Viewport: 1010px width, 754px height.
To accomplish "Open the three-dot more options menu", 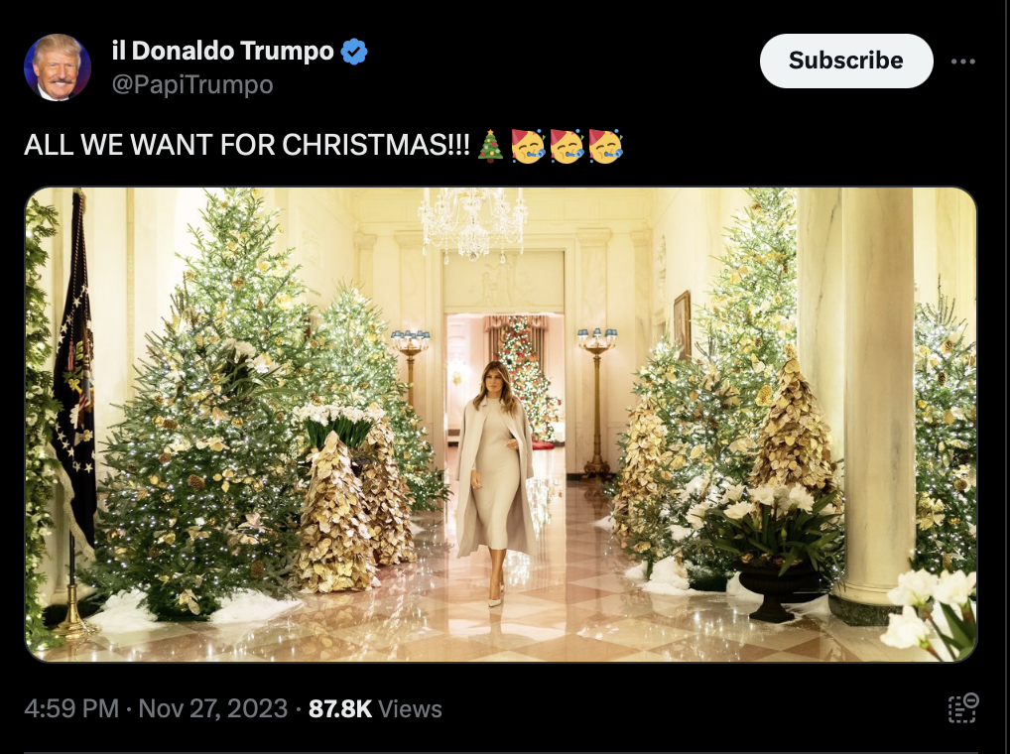I will pyautogui.click(x=963, y=62).
